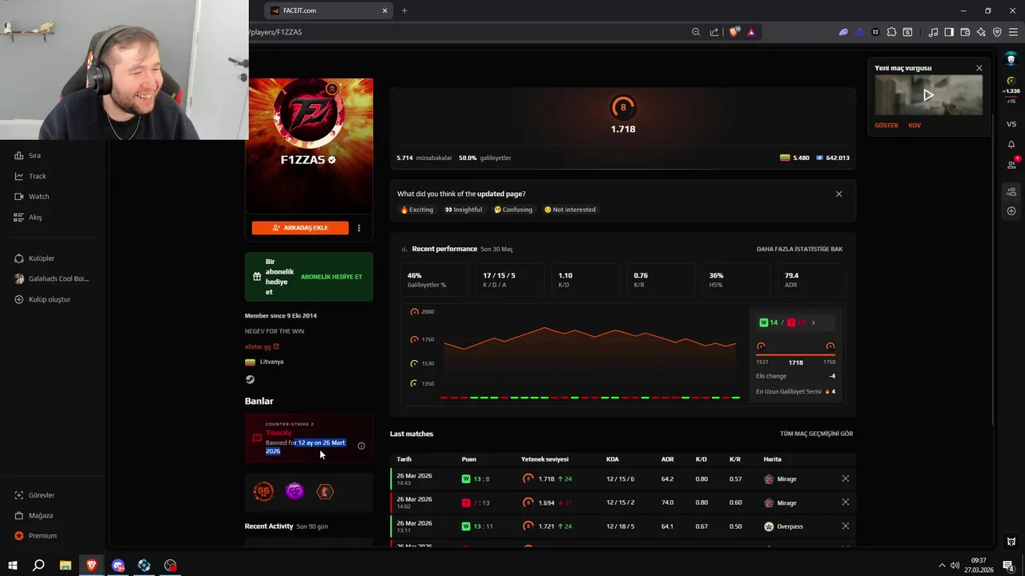The height and width of the screenshot is (576, 1025).
Task: Open the Watch sidebar item
Action: tap(32, 196)
